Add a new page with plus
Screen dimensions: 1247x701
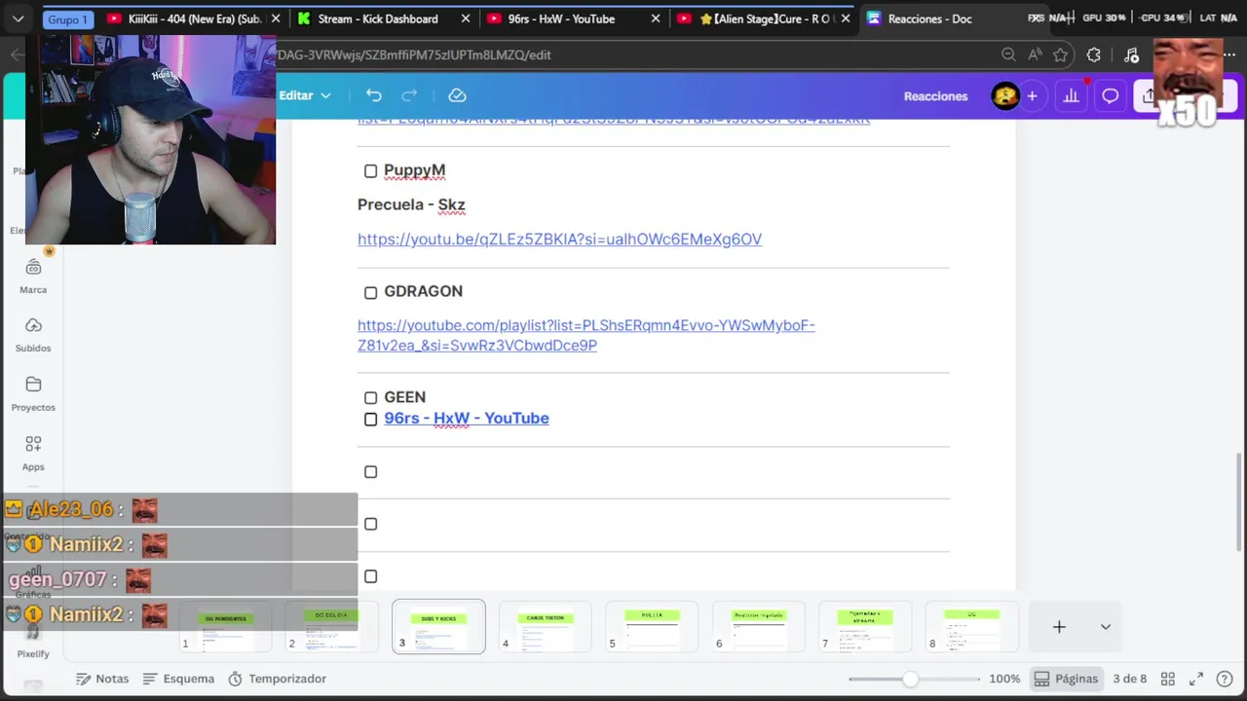coord(1059,627)
